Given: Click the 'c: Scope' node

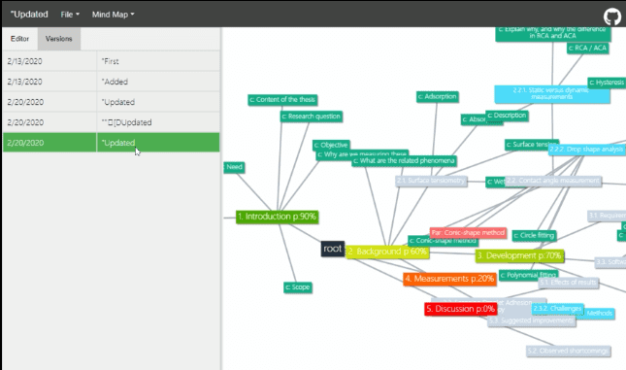Looking at the screenshot, I should click(298, 286).
